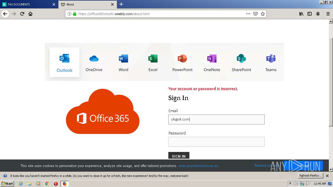Select the PowerPoint app icon
The image size is (333, 187).
click(x=182, y=62)
